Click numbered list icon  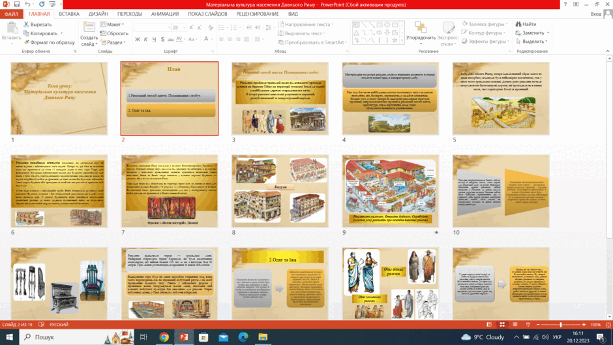tap(235, 27)
